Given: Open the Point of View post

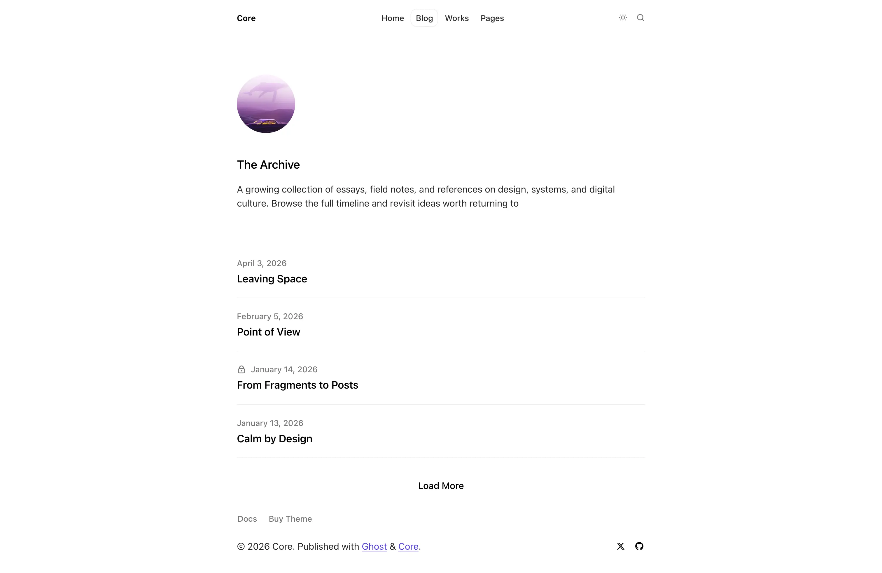Looking at the screenshot, I should [x=268, y=332].
